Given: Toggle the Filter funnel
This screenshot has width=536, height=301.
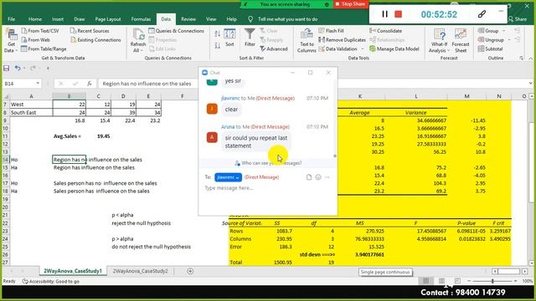Looking at the screenshot, I should coord(250,38).
